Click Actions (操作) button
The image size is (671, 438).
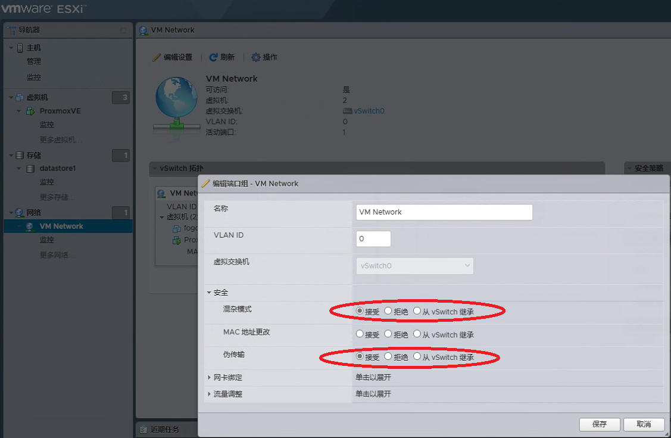point(264,57)
